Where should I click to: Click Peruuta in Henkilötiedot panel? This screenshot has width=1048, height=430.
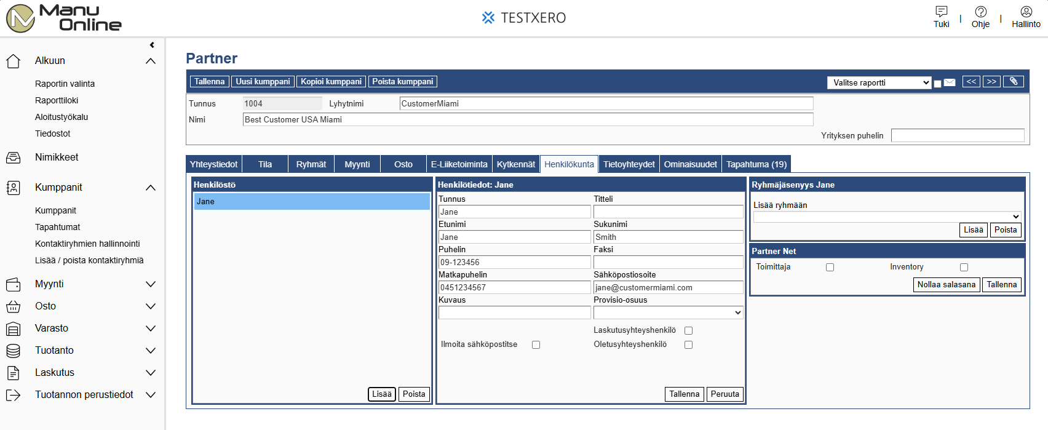pos(725,394)
